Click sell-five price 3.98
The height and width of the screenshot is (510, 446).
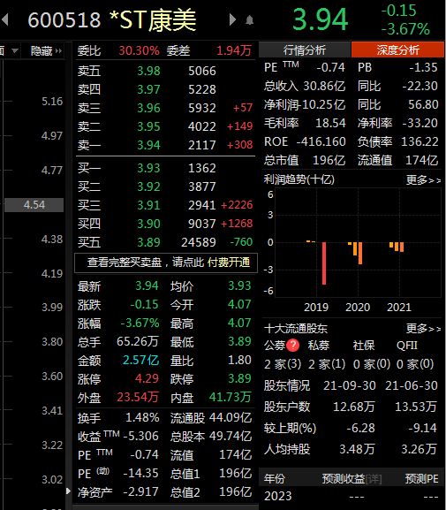[148, 71]
